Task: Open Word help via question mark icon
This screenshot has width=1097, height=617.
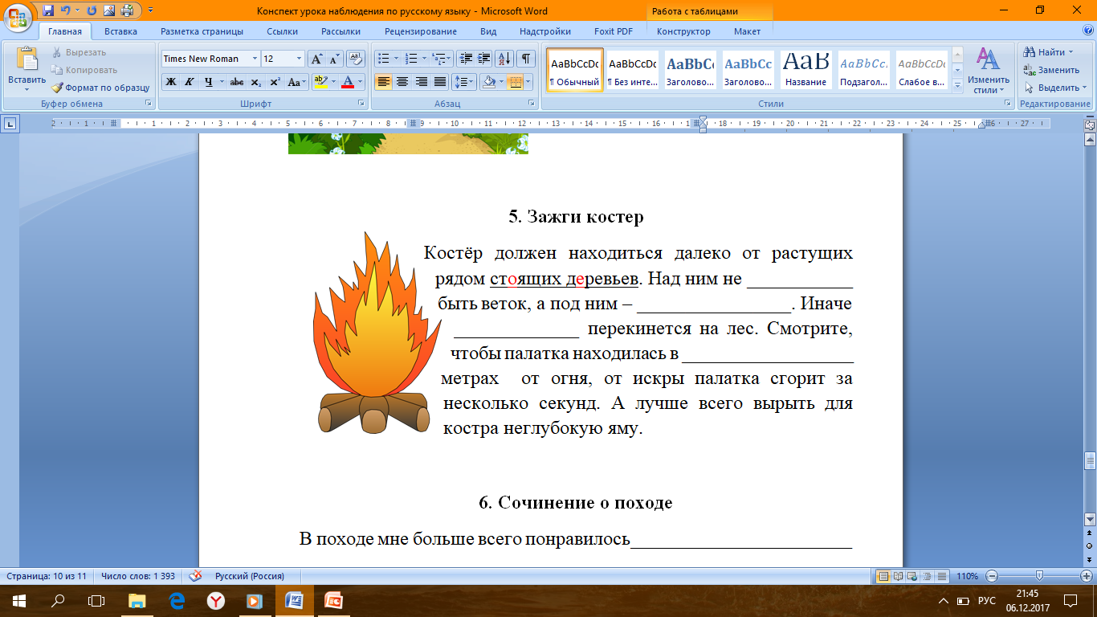Action: click(x=1087, y=31)
